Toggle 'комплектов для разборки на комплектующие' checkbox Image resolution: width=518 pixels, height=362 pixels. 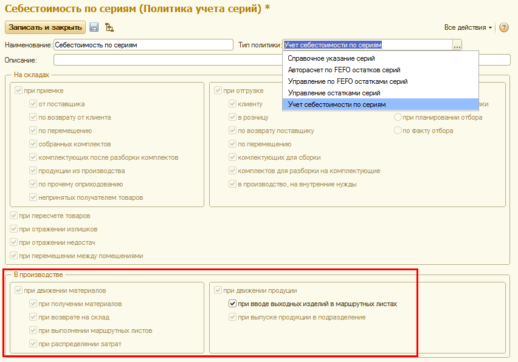(x=233, y=171)
